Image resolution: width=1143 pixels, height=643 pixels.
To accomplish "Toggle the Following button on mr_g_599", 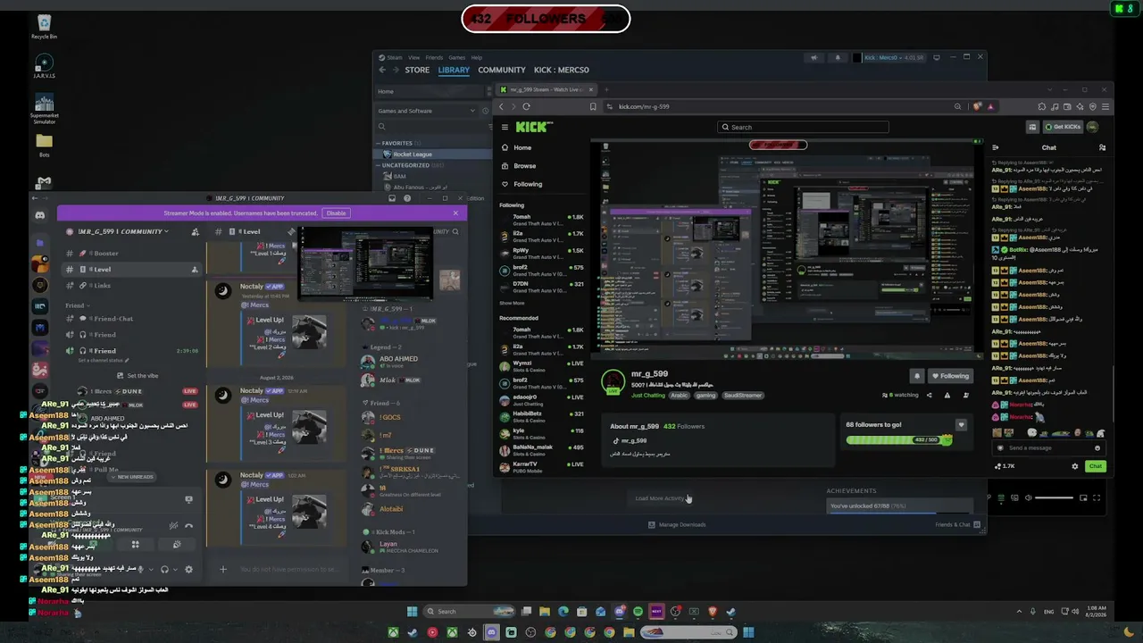I will (x=949, y=376).
